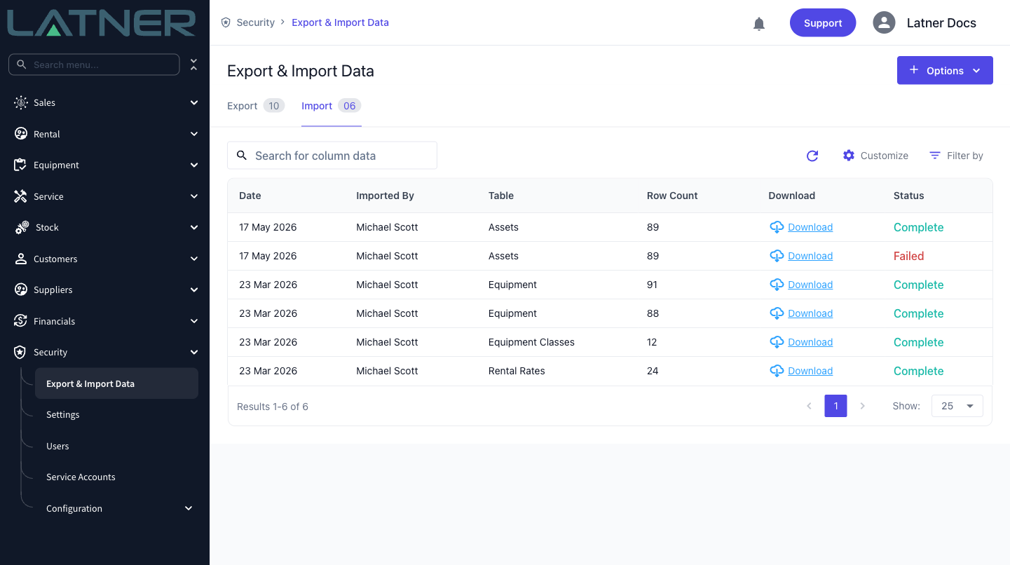Click the Support button
This screenshot has width=1010, height=565.
[x=823, y=22]
